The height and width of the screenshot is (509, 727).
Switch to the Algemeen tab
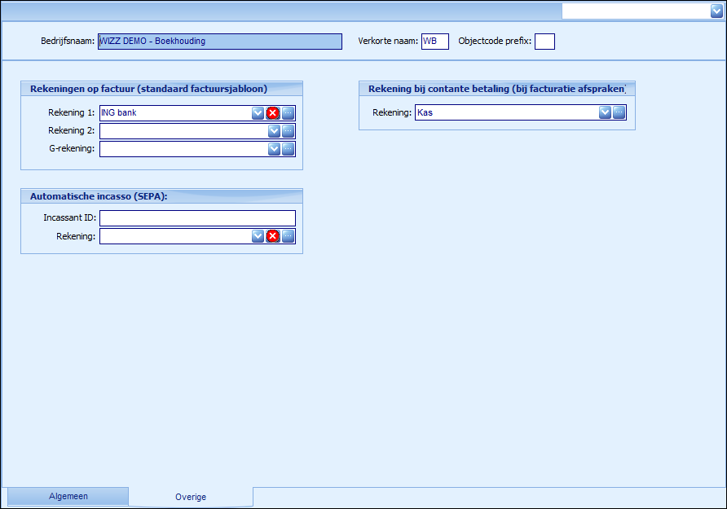(x=68, y=496)
